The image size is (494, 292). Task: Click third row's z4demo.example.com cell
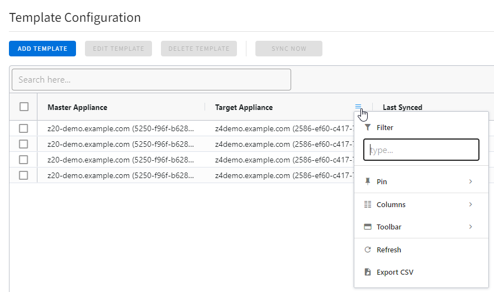pos(284,160)
